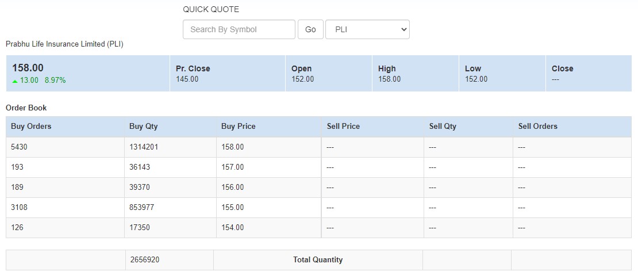Click the Total Quantity label
Viewport: 638px width, 279px height.
(x=317, y=260)
